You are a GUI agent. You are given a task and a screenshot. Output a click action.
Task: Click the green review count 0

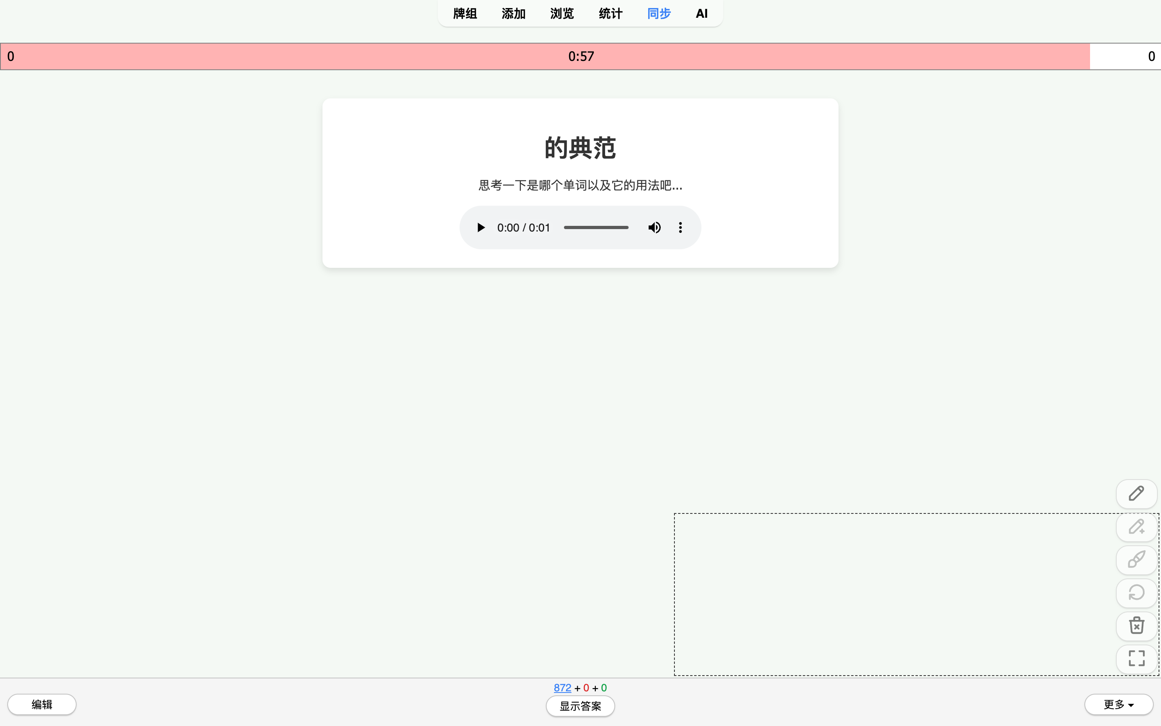pos(603,688)
